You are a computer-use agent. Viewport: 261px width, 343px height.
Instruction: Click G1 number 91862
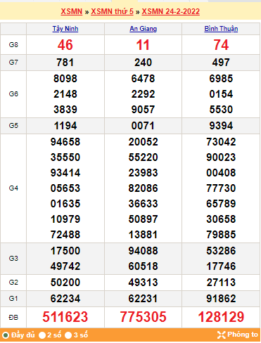221,299
